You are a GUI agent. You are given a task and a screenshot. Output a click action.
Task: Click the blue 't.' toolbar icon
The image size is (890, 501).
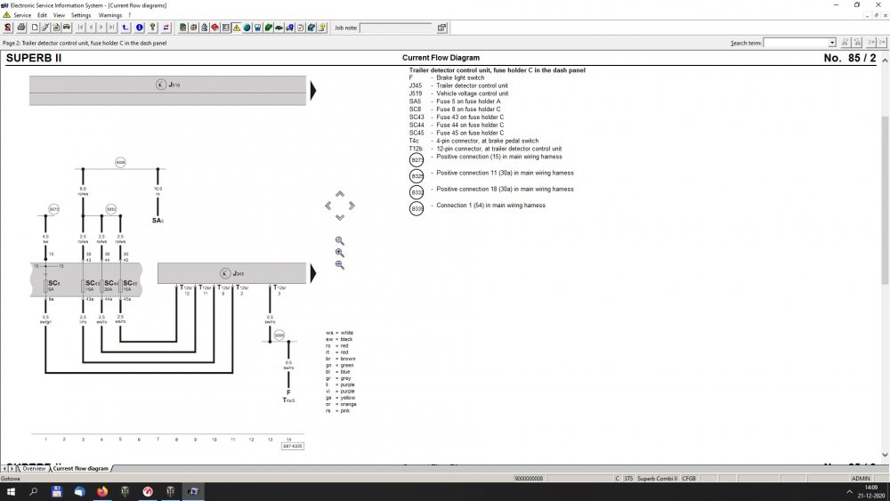(x=125, y=28)
